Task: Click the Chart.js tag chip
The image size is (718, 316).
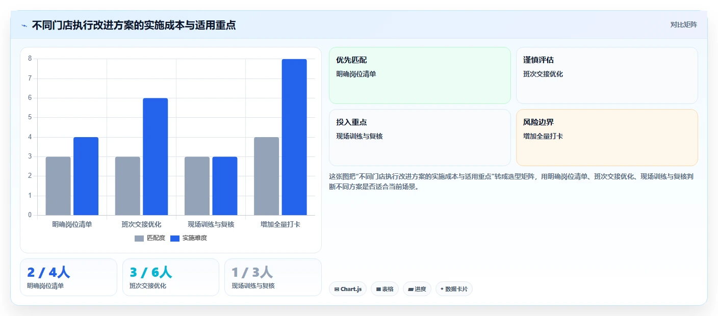Action: click(x=348, y=289)
